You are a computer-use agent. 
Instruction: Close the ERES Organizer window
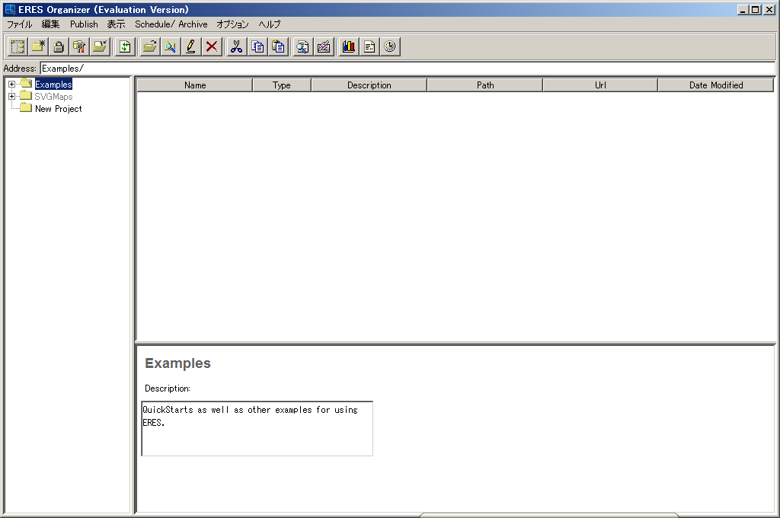pos(769,9)
